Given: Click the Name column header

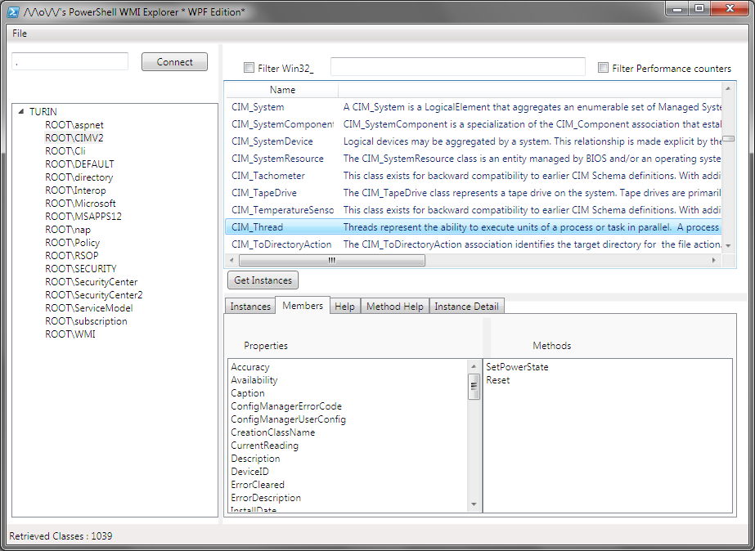Looking at the screenshot, I should (282, 89).
